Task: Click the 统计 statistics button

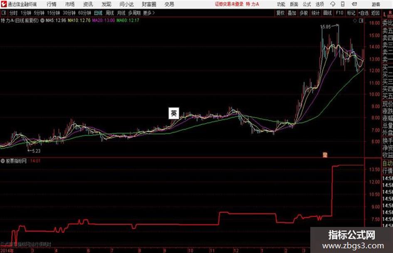Action: (315, 13)
